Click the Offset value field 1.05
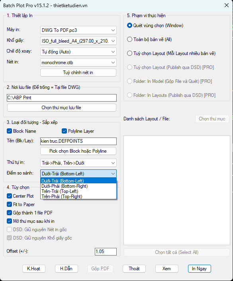Screen dimensions: 233x281 (x=106, y=252)
